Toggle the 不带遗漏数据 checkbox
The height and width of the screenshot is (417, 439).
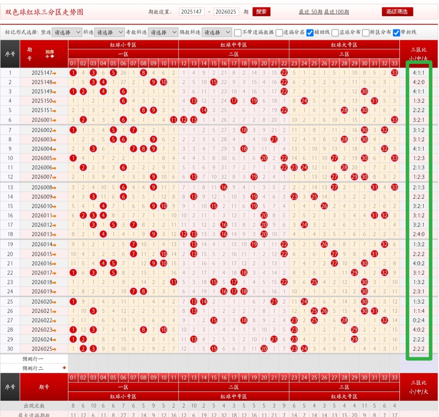[238, 33]
